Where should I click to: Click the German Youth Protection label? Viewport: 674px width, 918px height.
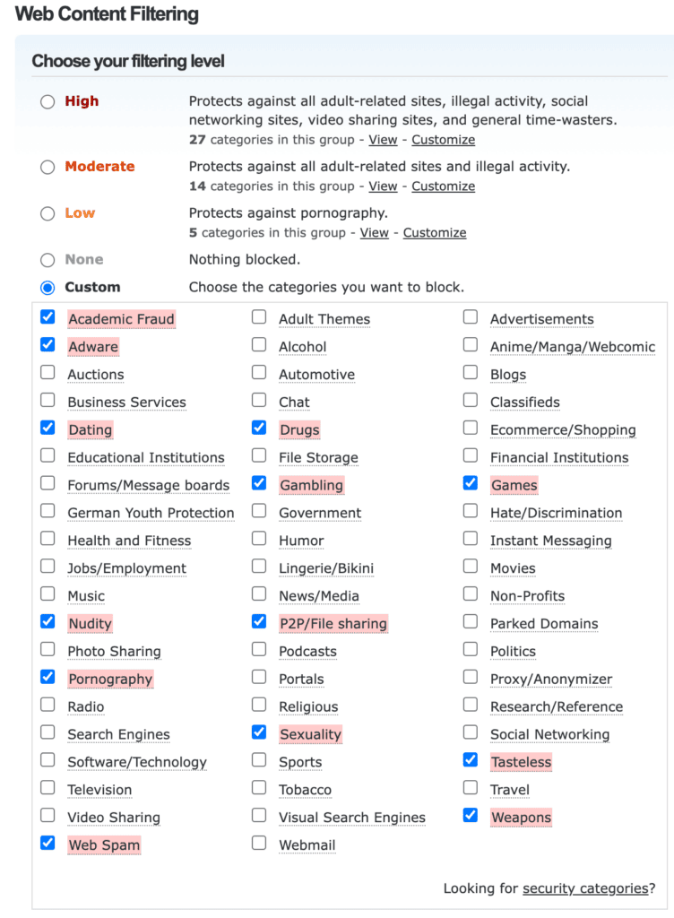151,514
